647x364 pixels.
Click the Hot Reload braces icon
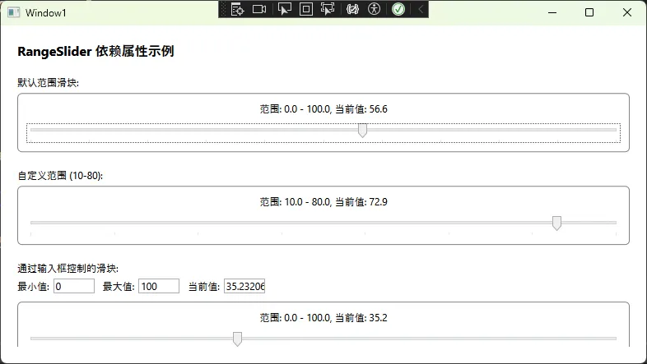point(353,9)
